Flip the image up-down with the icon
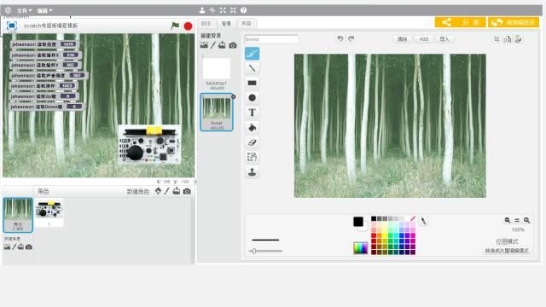Viewport: 546px width, 307px height. [519, 39]
